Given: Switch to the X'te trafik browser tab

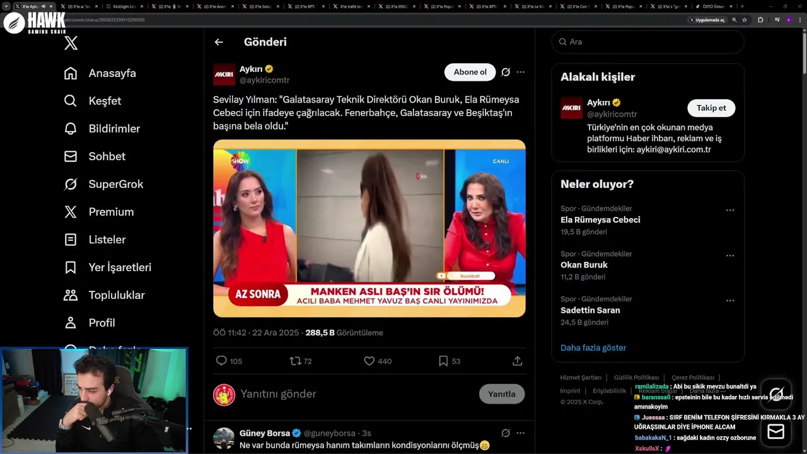Looking at the screenshot, I should (x=350, y=6).
